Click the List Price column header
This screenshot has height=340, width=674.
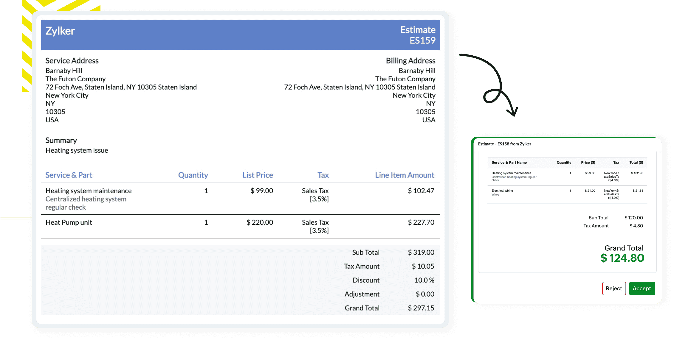click(x=258, y=175)
